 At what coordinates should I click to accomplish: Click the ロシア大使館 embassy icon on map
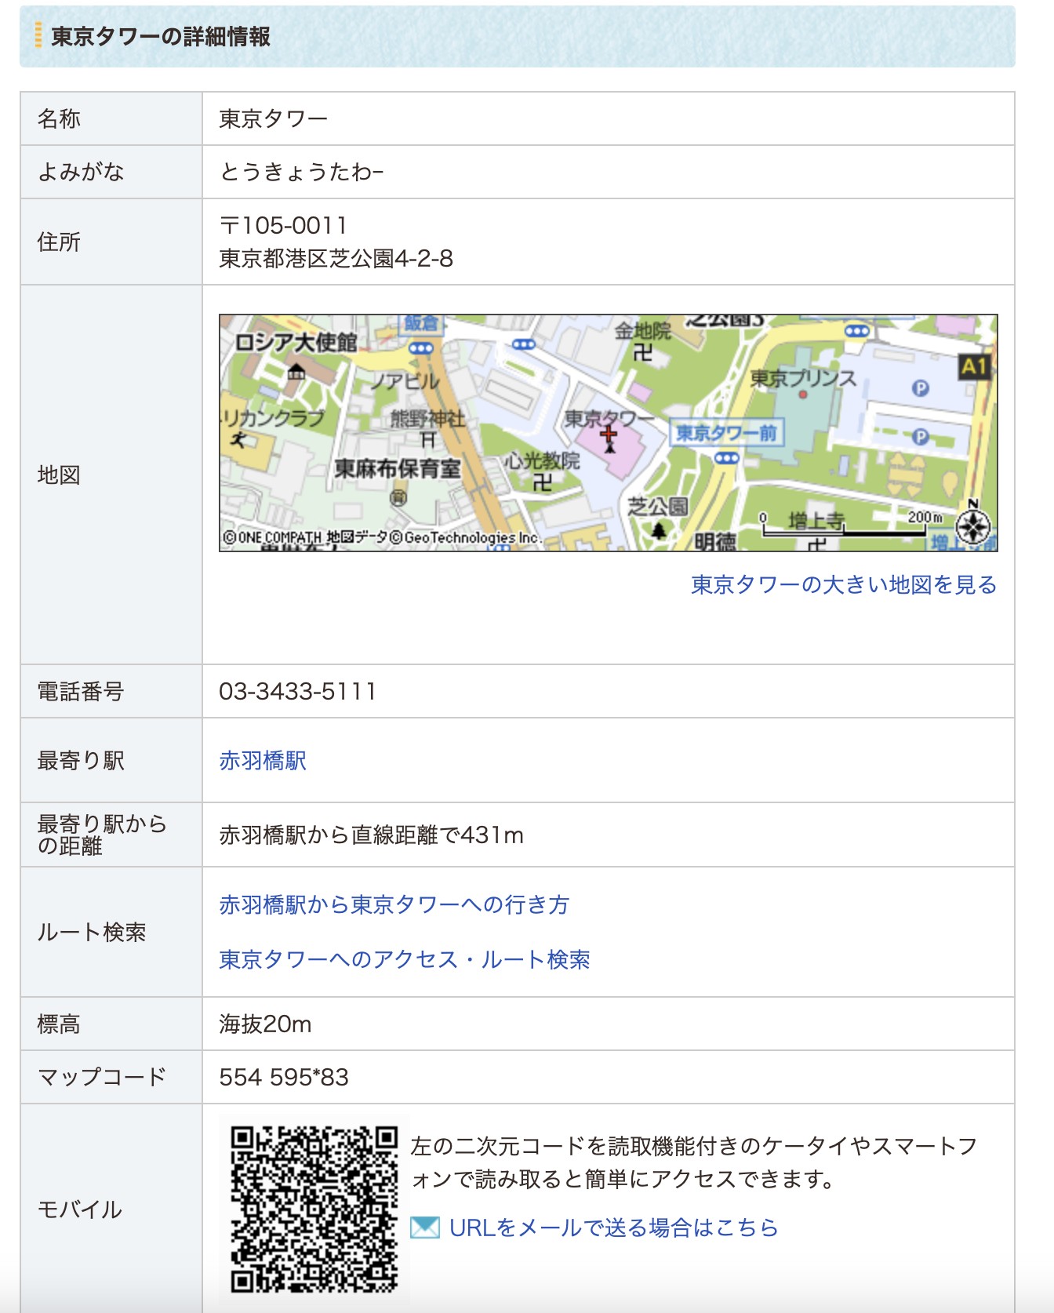pyautogui.click(x=296, y=372)
